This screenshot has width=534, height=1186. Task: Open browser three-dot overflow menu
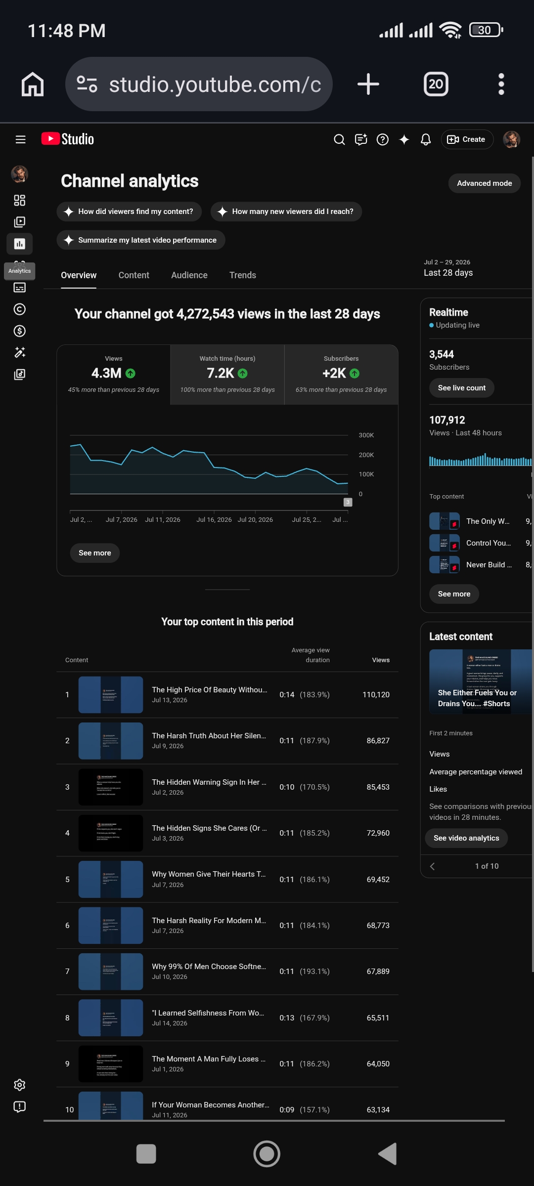click(x=501, y=84)
